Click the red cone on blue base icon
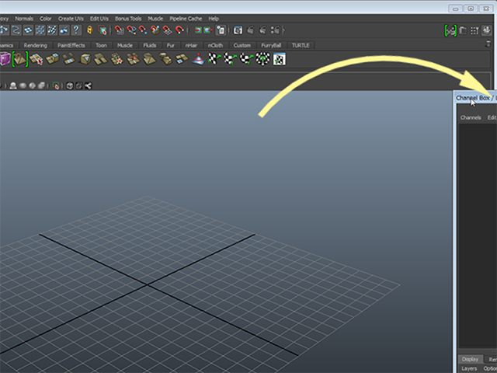This screenshot has width=497, height=373. [x=199, y=59]
